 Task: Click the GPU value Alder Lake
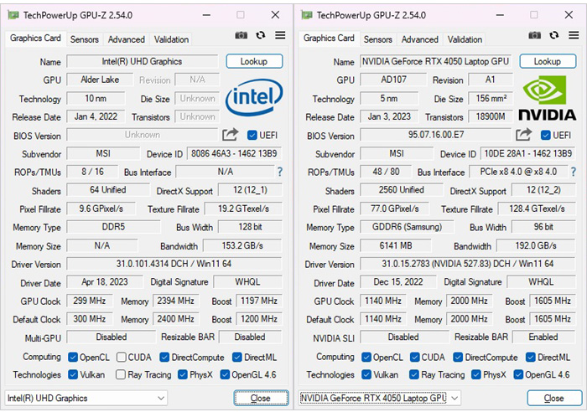(x=100, y=80)
